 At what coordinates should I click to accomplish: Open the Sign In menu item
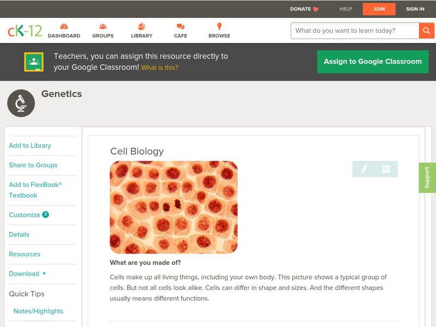coord(415,9)
